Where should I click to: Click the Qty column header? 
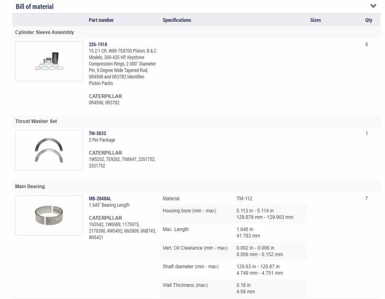pyautogui.click(x=369, y=20)
